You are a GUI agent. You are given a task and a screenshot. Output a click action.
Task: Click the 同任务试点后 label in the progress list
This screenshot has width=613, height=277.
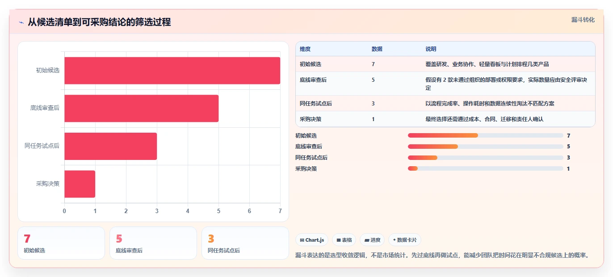(311, 158)
